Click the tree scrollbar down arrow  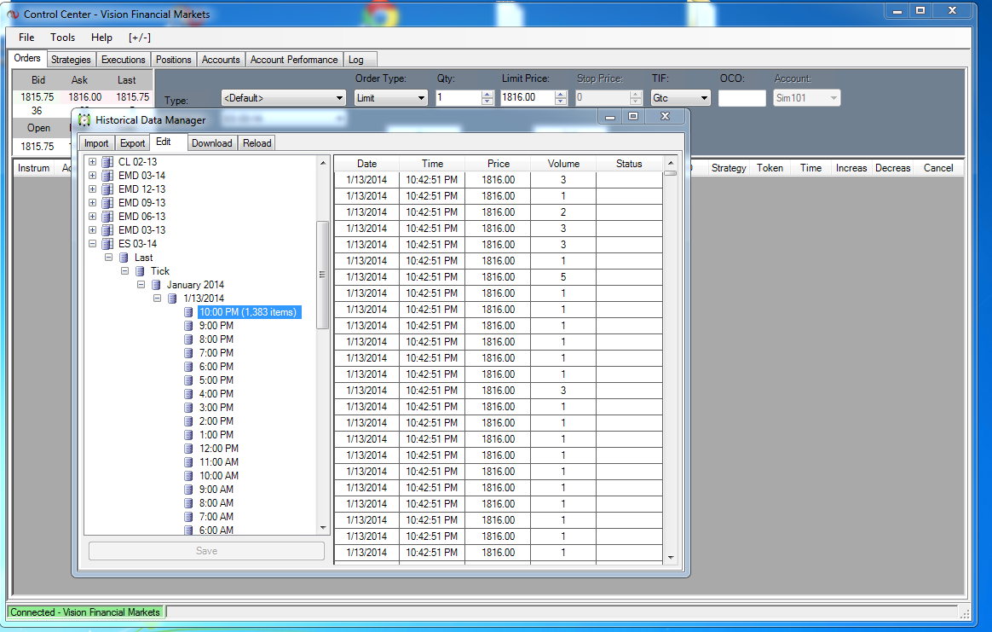click(323, 527)
